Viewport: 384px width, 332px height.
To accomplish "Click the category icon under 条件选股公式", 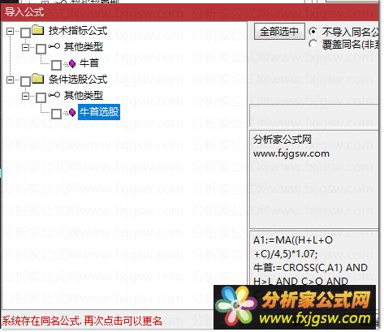I will [54, 95].
